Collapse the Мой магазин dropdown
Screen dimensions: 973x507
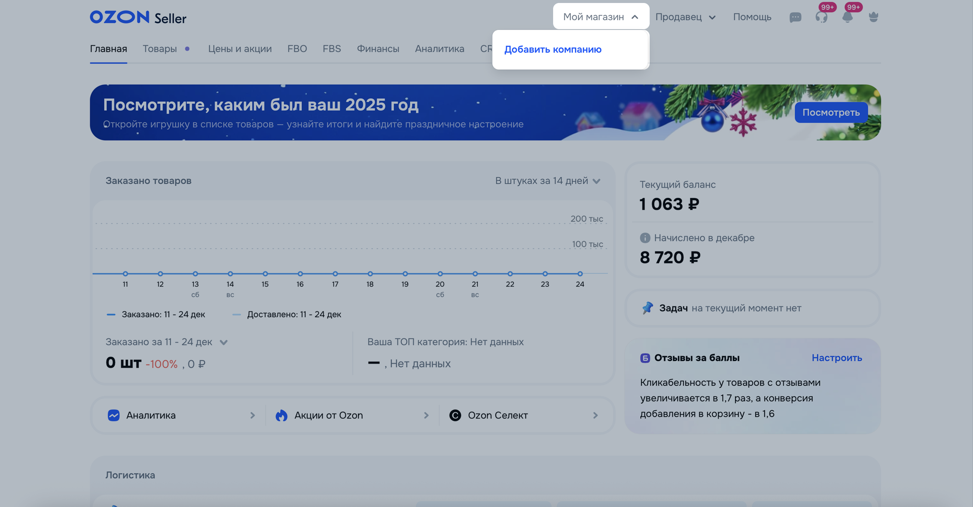(x=601, y=17)
